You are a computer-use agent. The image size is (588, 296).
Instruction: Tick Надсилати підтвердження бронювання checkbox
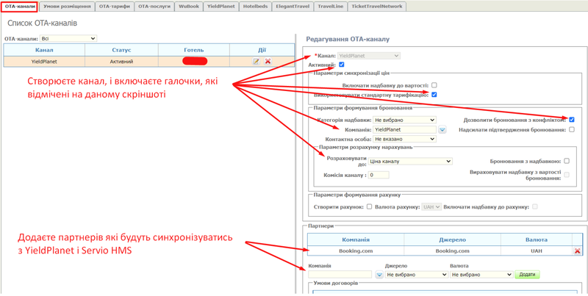click(572, 129)
